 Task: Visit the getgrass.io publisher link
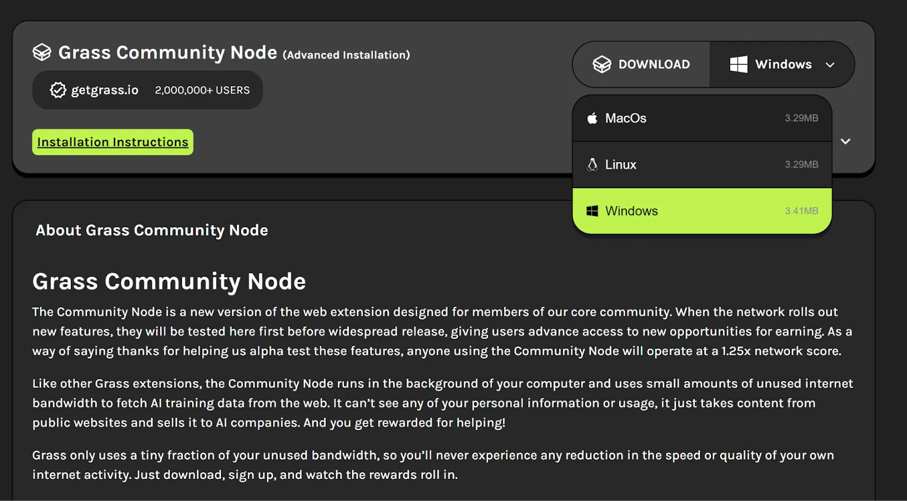pyautogui.click(x=105, y=90)
